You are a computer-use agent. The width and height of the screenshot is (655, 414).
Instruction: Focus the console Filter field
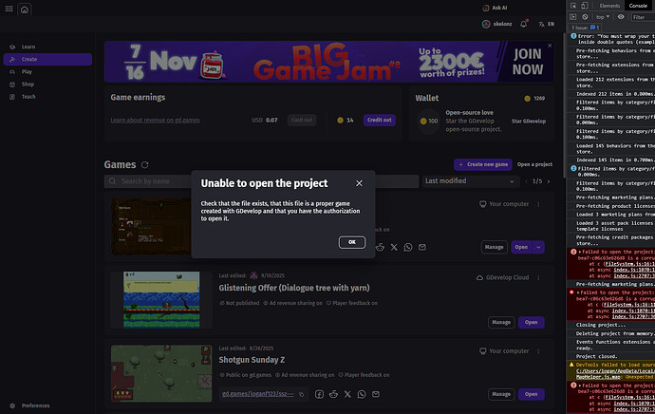[643, 17]
